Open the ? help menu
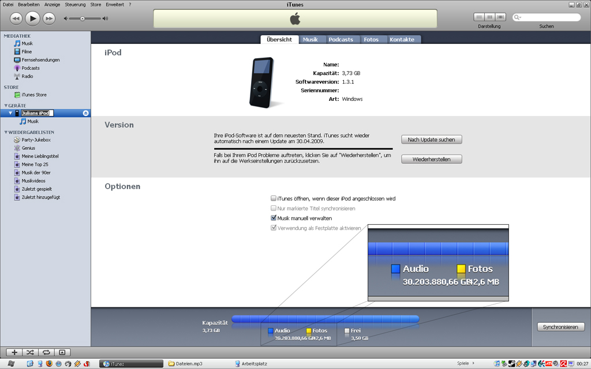Viewport: 591px width, 369px height. coord(130,5)
